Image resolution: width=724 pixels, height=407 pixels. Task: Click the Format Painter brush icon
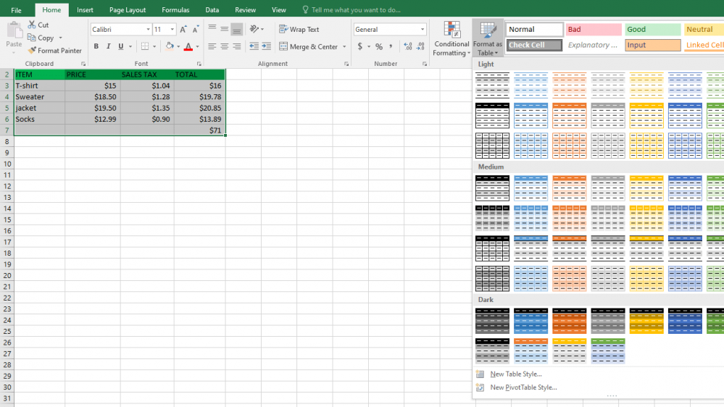(32, 50)
